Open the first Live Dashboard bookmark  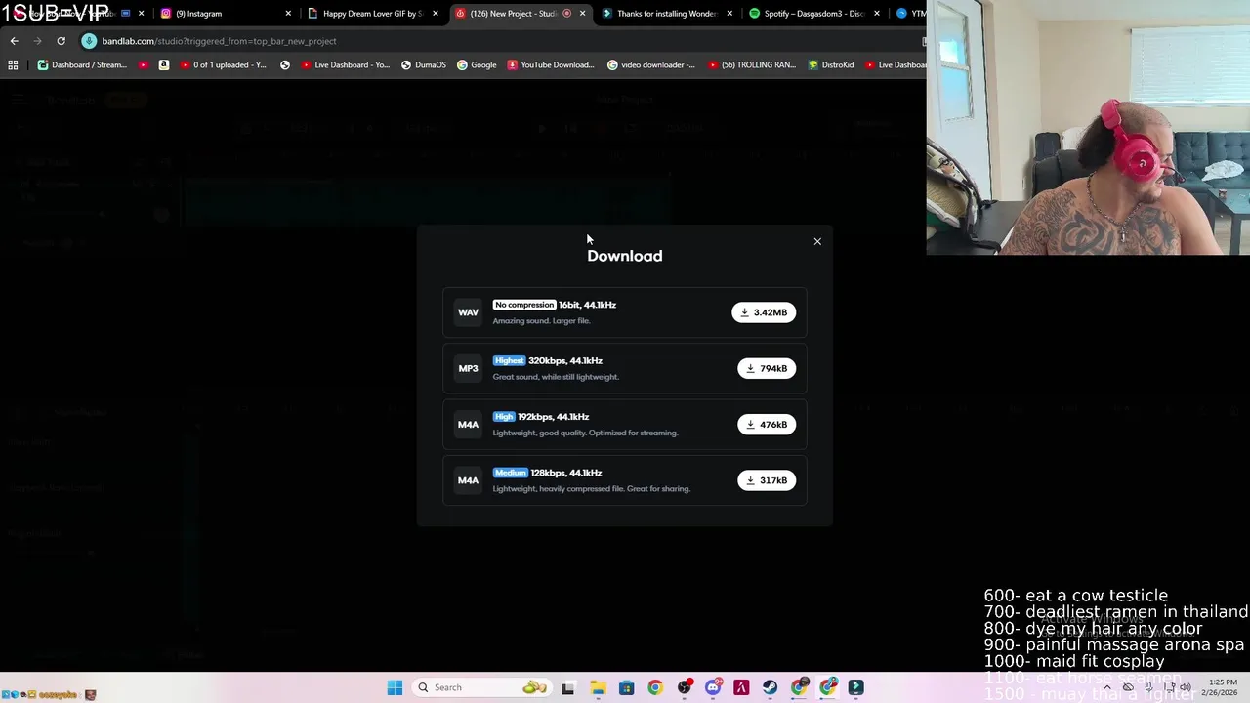click(345, 65)
